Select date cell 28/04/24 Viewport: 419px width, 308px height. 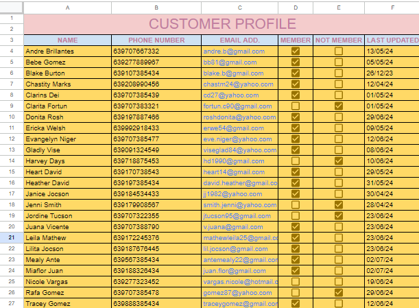point(392,204)
